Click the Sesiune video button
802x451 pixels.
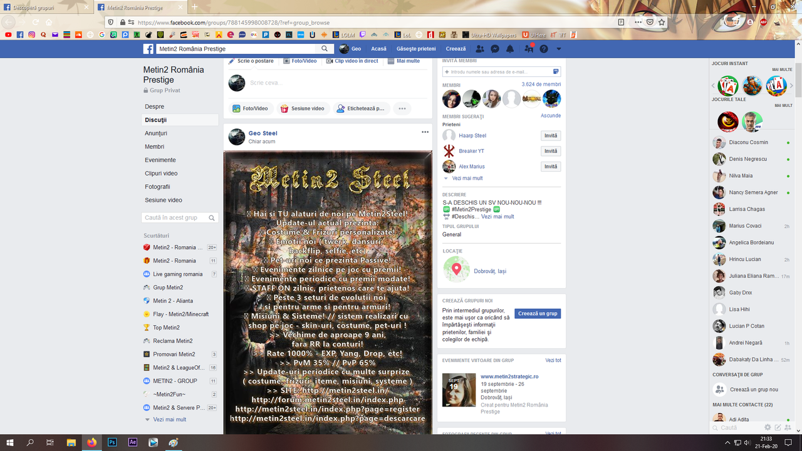pos(302,108)
